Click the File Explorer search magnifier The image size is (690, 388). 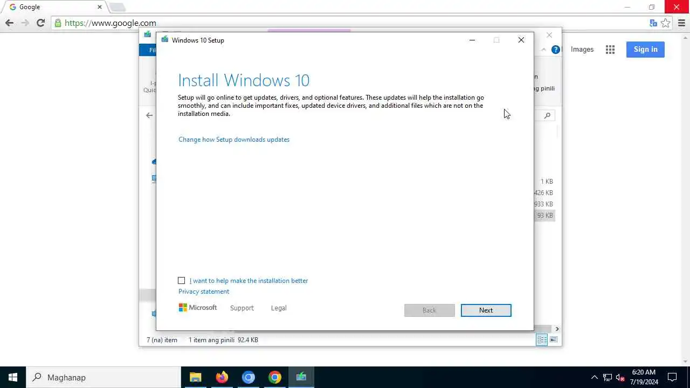[x=547, y=115]
